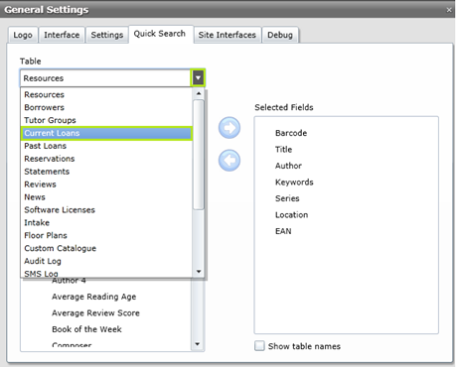
Task: Select Author in Selected Fields
Action: pyautogui.click(x=288, y=166)
